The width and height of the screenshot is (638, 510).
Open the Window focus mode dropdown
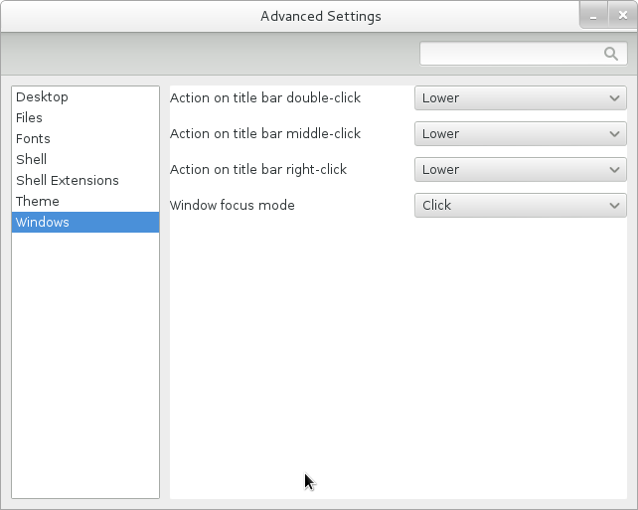521,206
